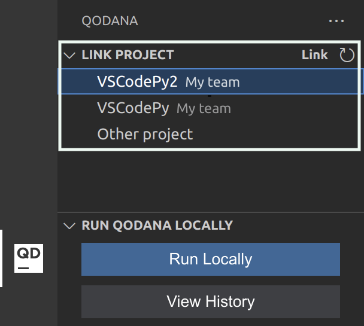
Task: Choose the Other project option
Action: (x=145, y=134)
